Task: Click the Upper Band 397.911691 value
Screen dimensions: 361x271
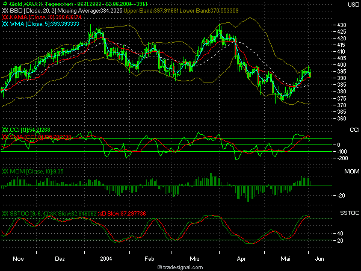Action: (x=151, y=11)
